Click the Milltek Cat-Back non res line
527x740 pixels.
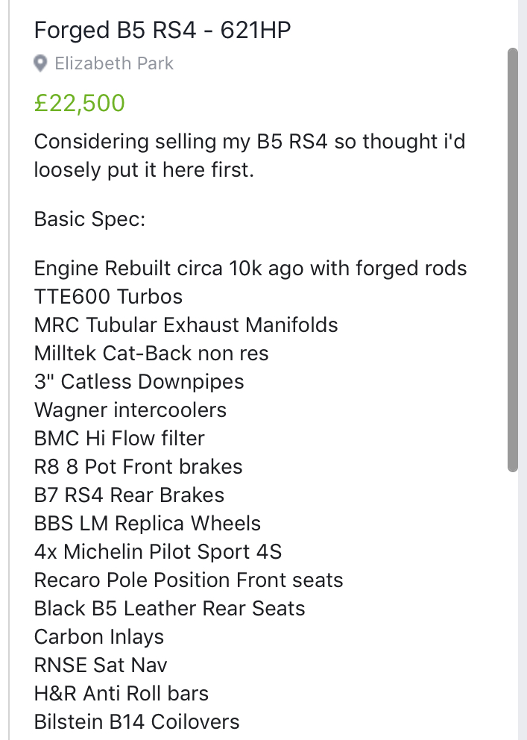(151, 354)
